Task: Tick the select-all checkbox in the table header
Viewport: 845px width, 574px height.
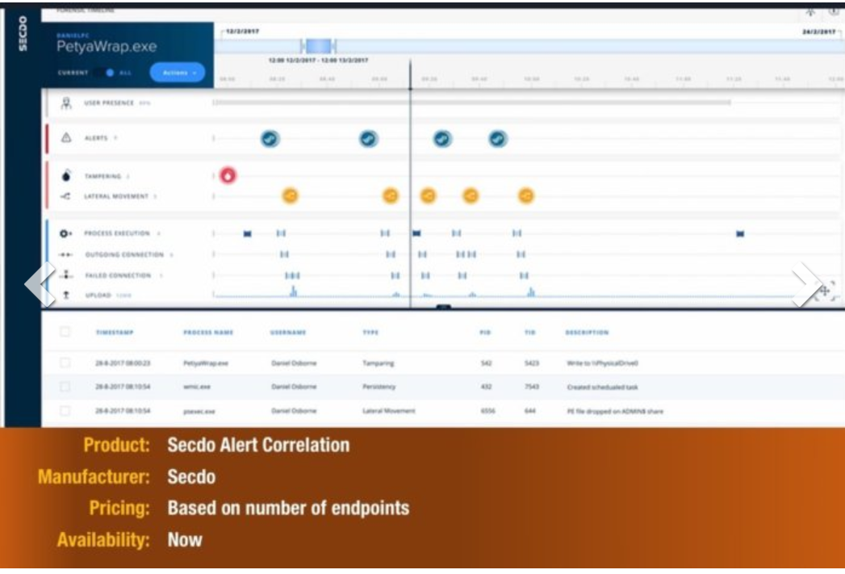Action: click(x=65, y=332)
